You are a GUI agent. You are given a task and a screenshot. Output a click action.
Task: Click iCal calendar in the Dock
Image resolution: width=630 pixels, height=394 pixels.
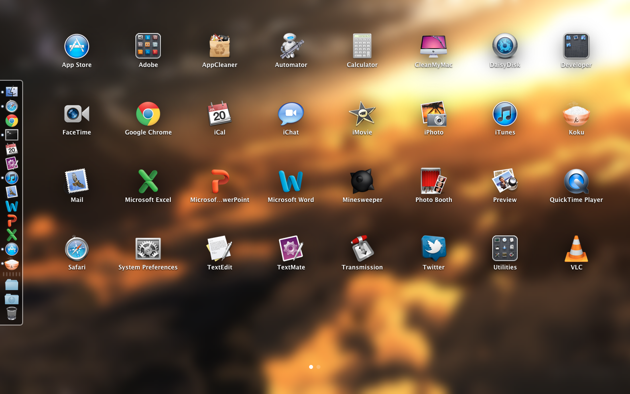pos(12,149)
